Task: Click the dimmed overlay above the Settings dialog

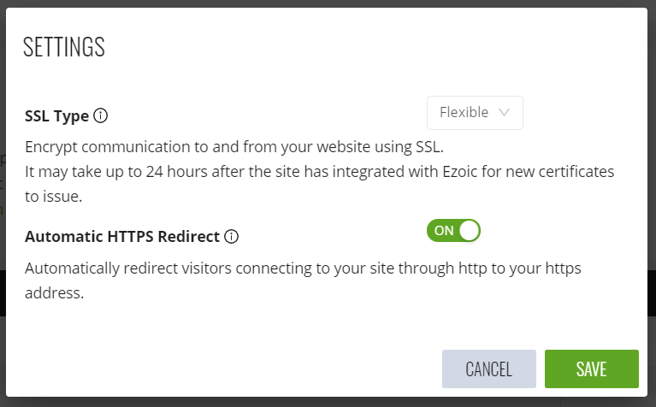Action: [x=328, y=3]
